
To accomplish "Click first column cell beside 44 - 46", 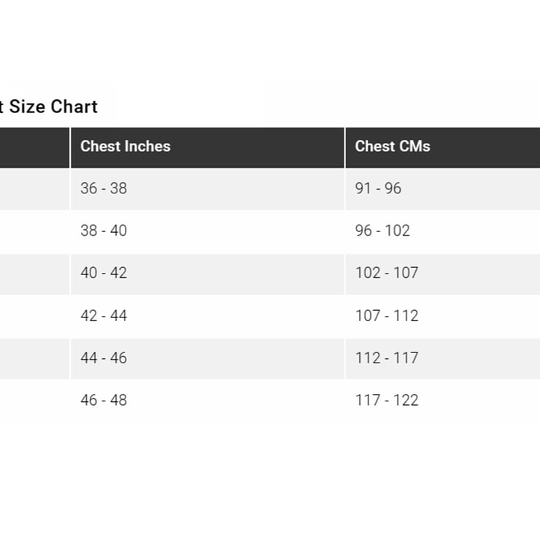I will (34, 358).
